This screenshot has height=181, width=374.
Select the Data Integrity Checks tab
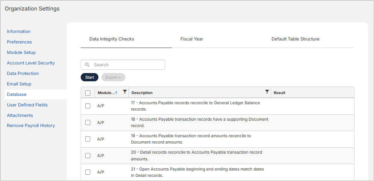(112, 39)
